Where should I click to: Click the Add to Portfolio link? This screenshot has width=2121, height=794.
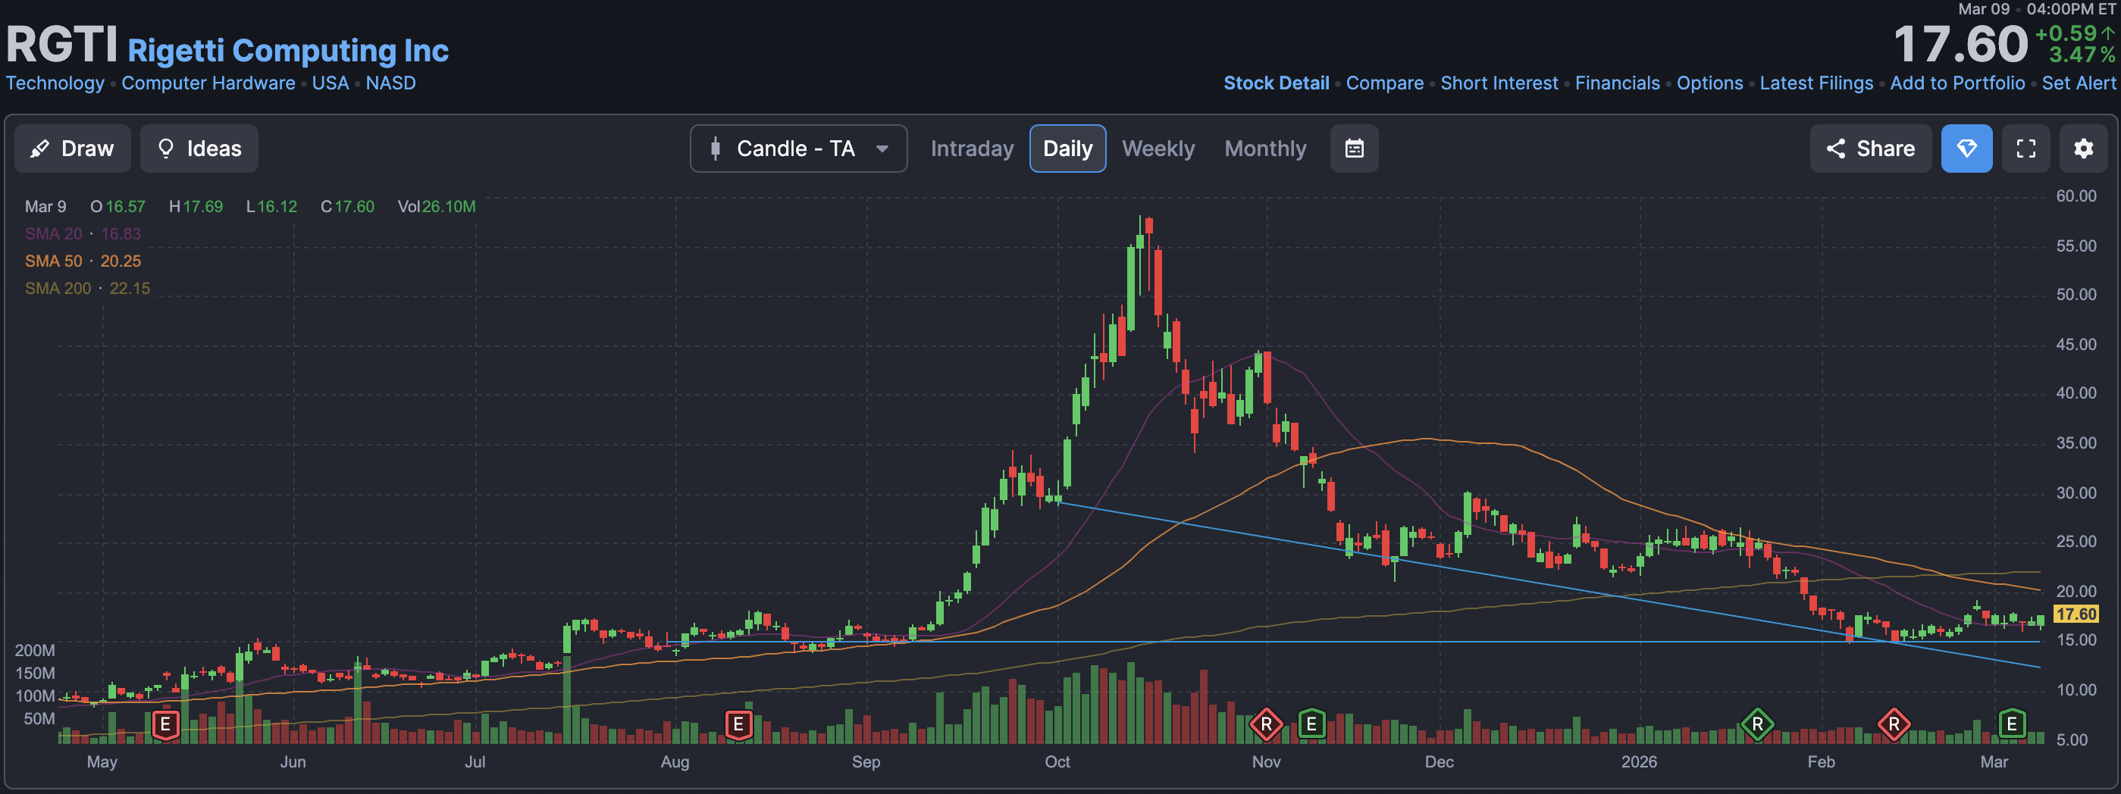1958,83
